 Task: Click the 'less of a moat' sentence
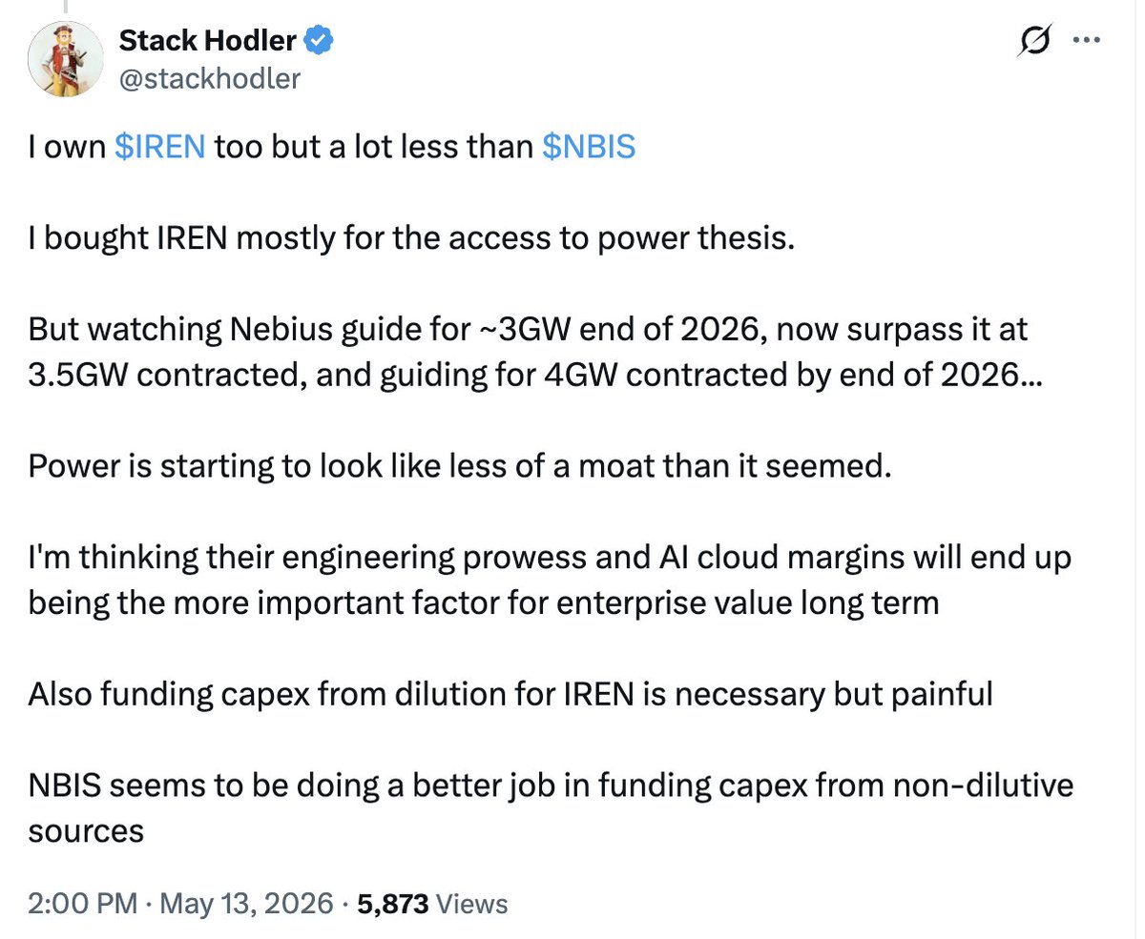click(458, 466)
